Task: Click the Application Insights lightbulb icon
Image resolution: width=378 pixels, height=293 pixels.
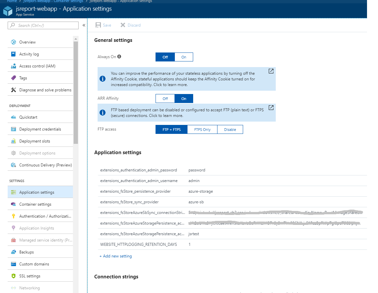Action: point(14,228)
